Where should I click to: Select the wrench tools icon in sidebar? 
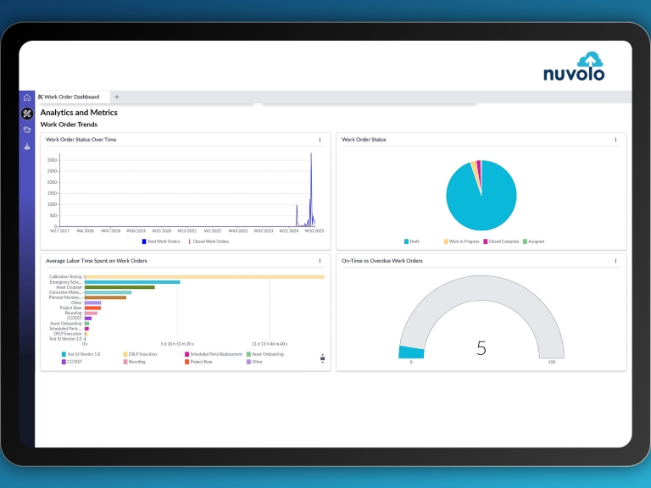pos(27,114)
